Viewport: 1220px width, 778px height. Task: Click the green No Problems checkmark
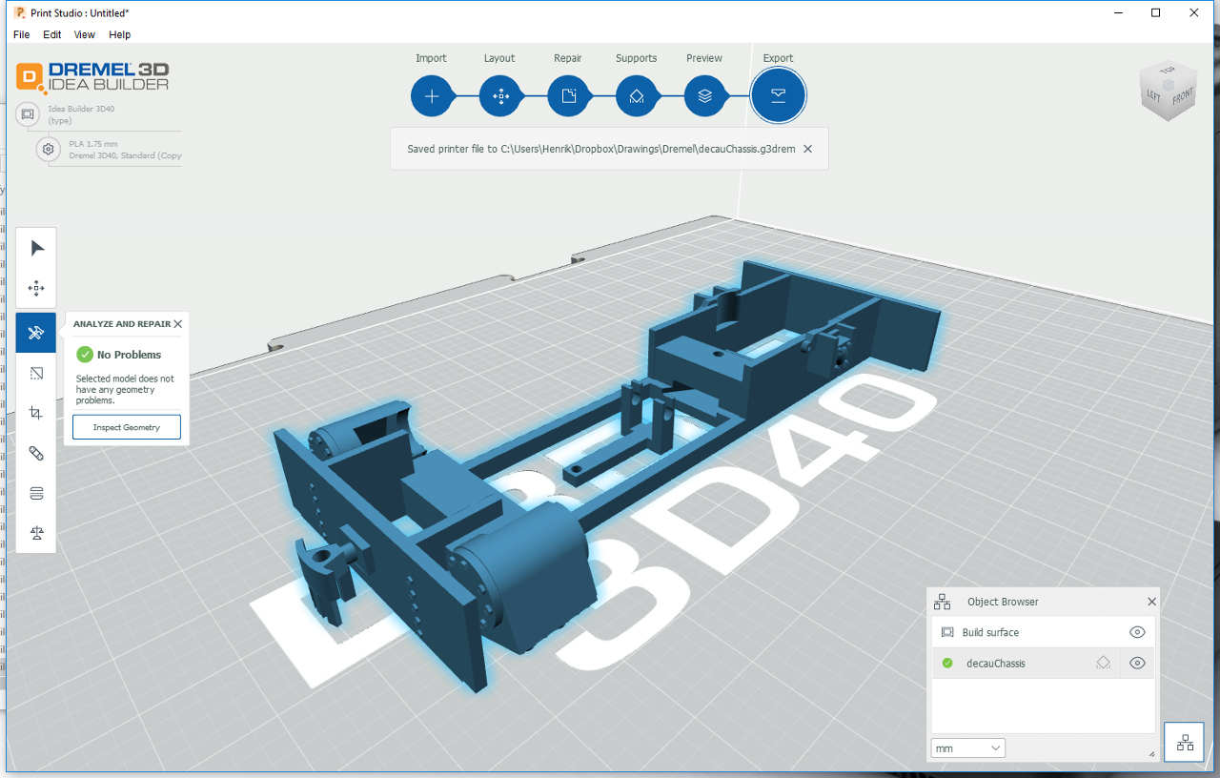(84, 355)
